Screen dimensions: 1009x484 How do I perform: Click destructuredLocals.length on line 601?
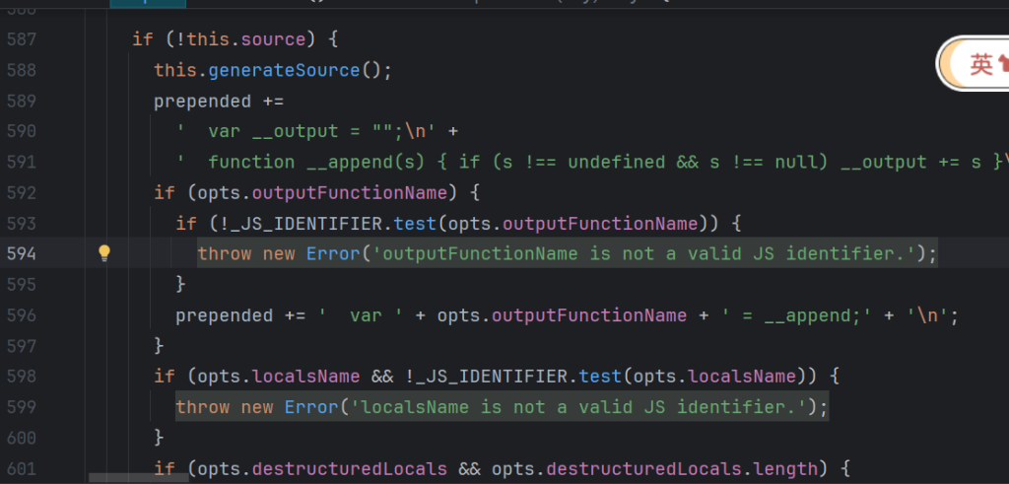[682, 468]
